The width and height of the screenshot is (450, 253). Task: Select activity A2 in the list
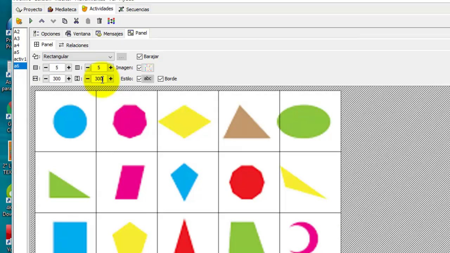pyautogui.click(x=20, y=32)
